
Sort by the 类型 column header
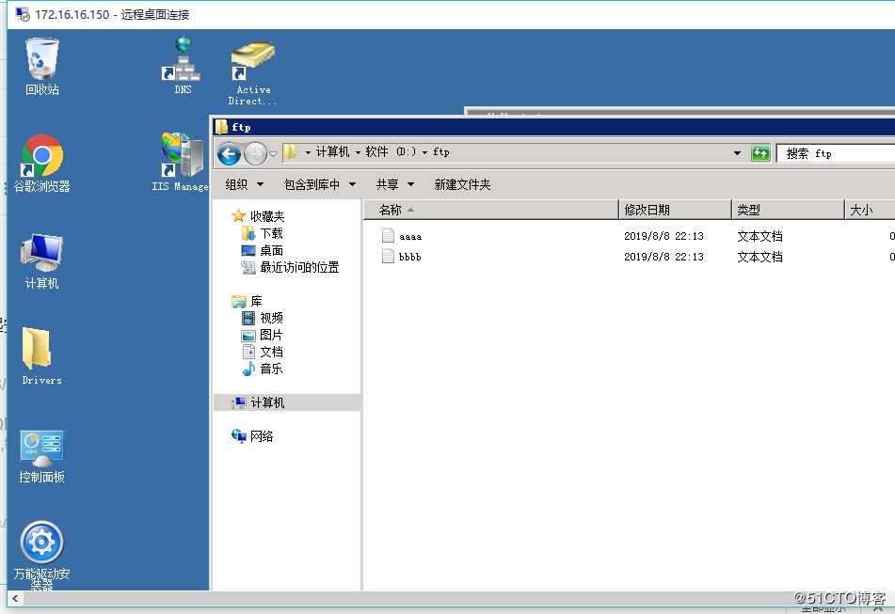pos(788,210)
